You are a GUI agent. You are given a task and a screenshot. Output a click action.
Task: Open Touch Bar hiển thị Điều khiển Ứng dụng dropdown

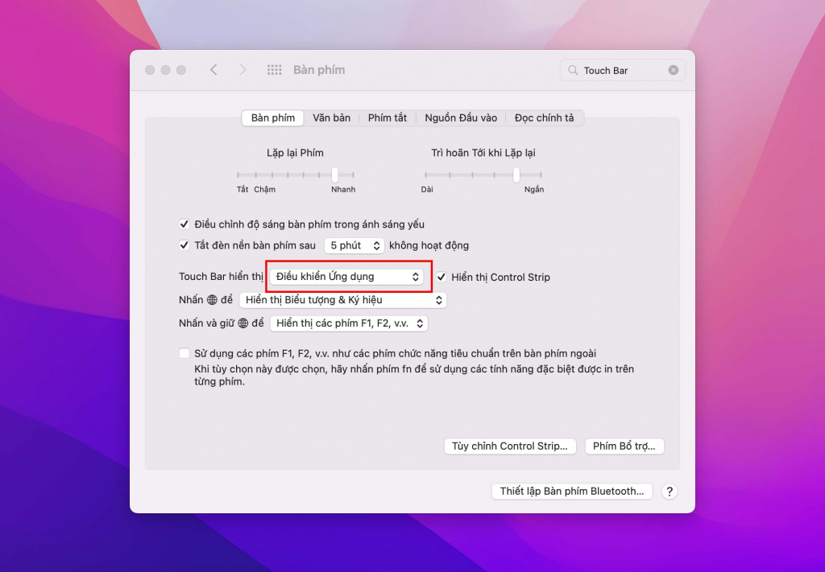click(346, 277)
